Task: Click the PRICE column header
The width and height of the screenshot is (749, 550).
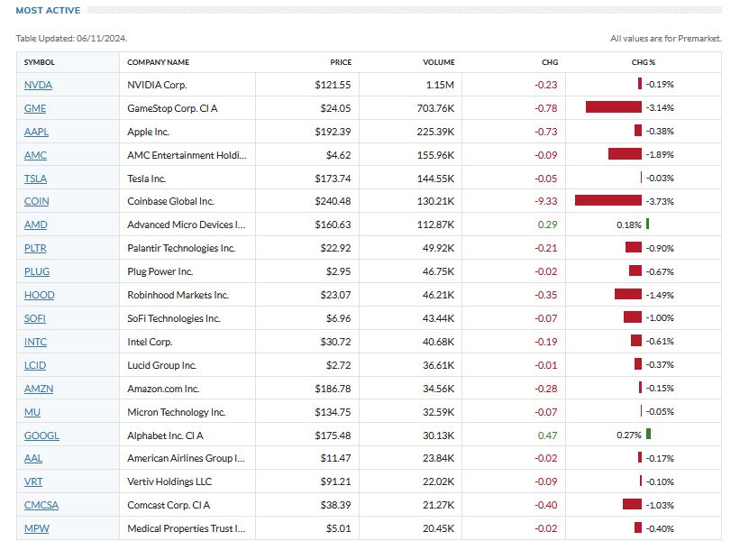Action: [x=340, y=62]
